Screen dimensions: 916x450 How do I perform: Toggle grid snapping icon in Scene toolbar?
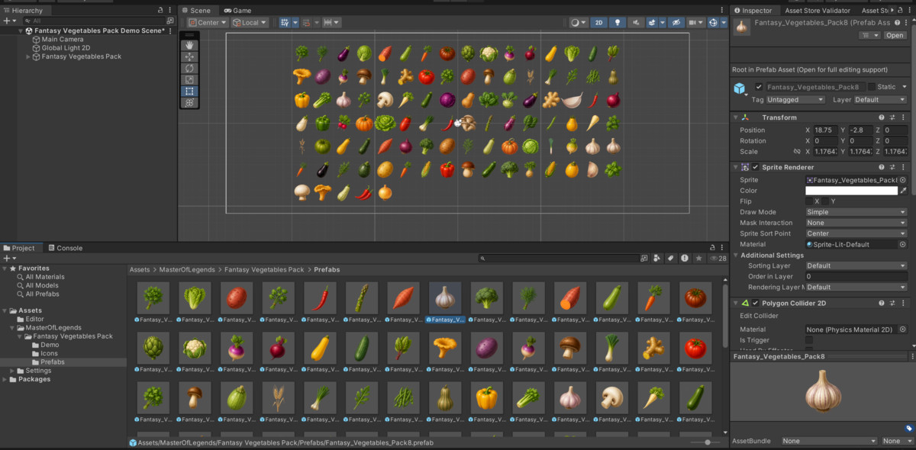(307, 23)
